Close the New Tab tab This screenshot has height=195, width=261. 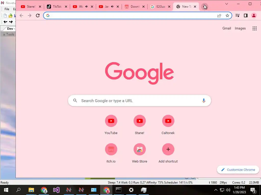195,7
